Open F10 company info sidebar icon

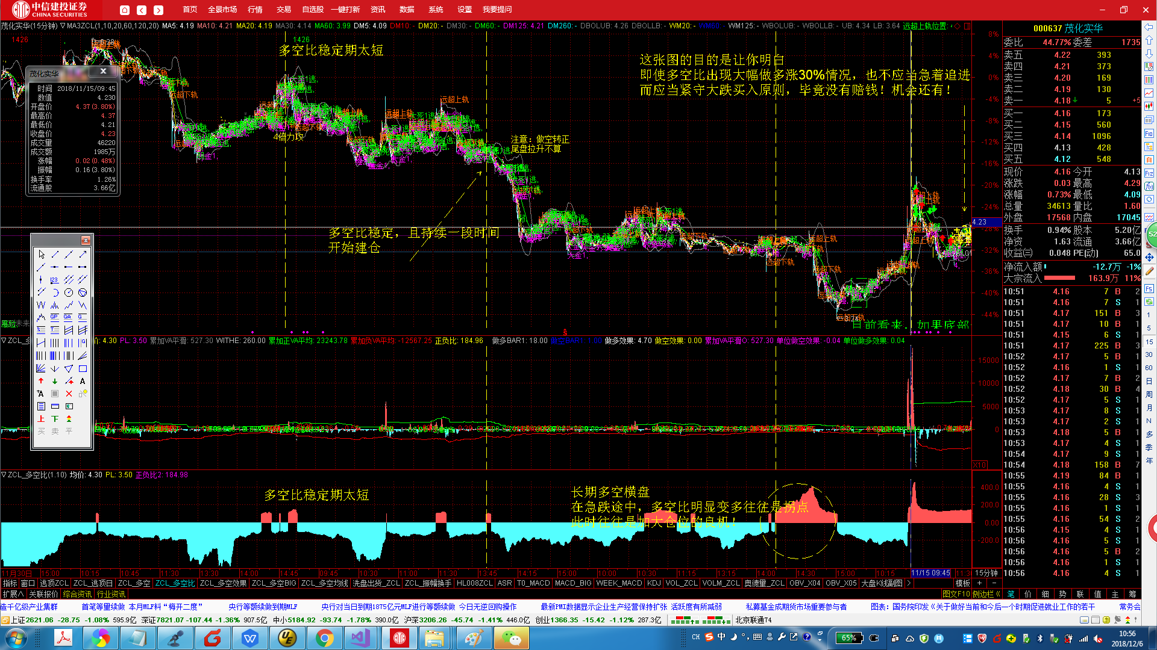(1149, 133)
